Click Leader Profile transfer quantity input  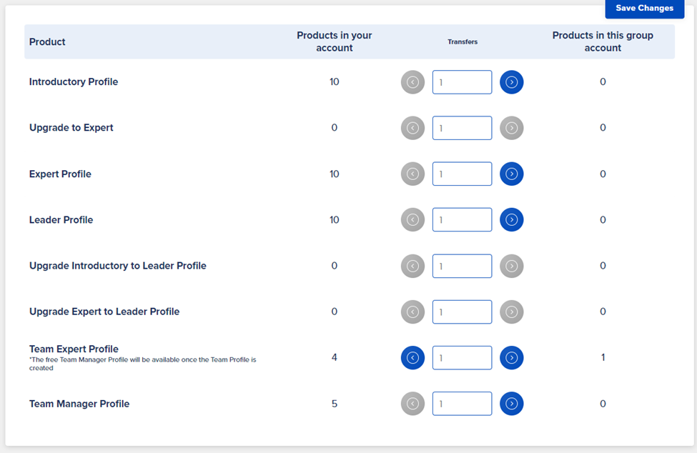coord(462,220)
